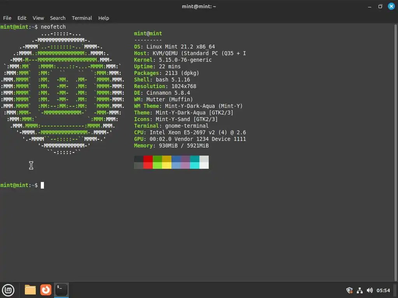398x298 pixels.
Task: Click the 'Packages: 2113 (dpkg)' line
Action: (x=166, y=73)
